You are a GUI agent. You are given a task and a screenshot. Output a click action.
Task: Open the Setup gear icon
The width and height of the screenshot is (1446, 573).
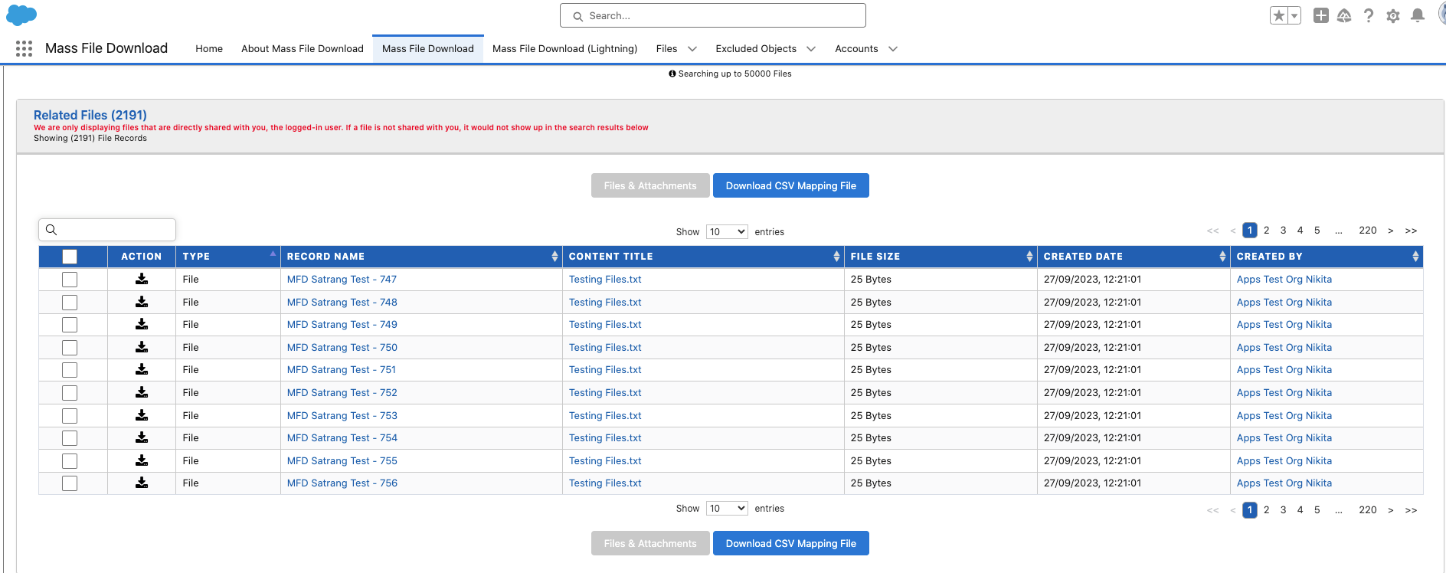pos(1393,15)
